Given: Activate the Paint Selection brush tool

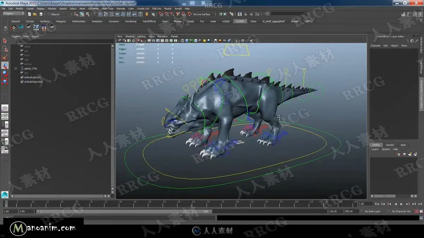Looking at the screenshot, I should pyautogui.click(x=5, y=57).
